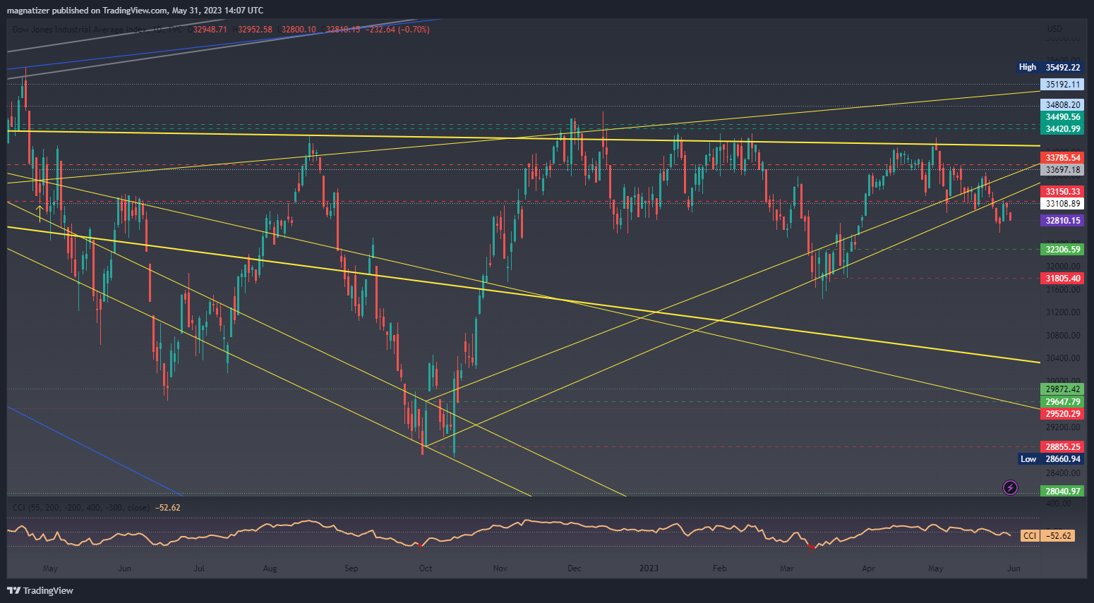Image resolution: width=1094 pixels, height=603 pixels.
Task: Click the High 35492.22 price marker
Action: (x=1049, y=67)
